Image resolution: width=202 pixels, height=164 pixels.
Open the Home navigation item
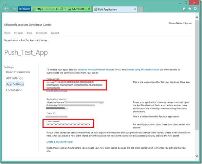[x=7, y=33]
